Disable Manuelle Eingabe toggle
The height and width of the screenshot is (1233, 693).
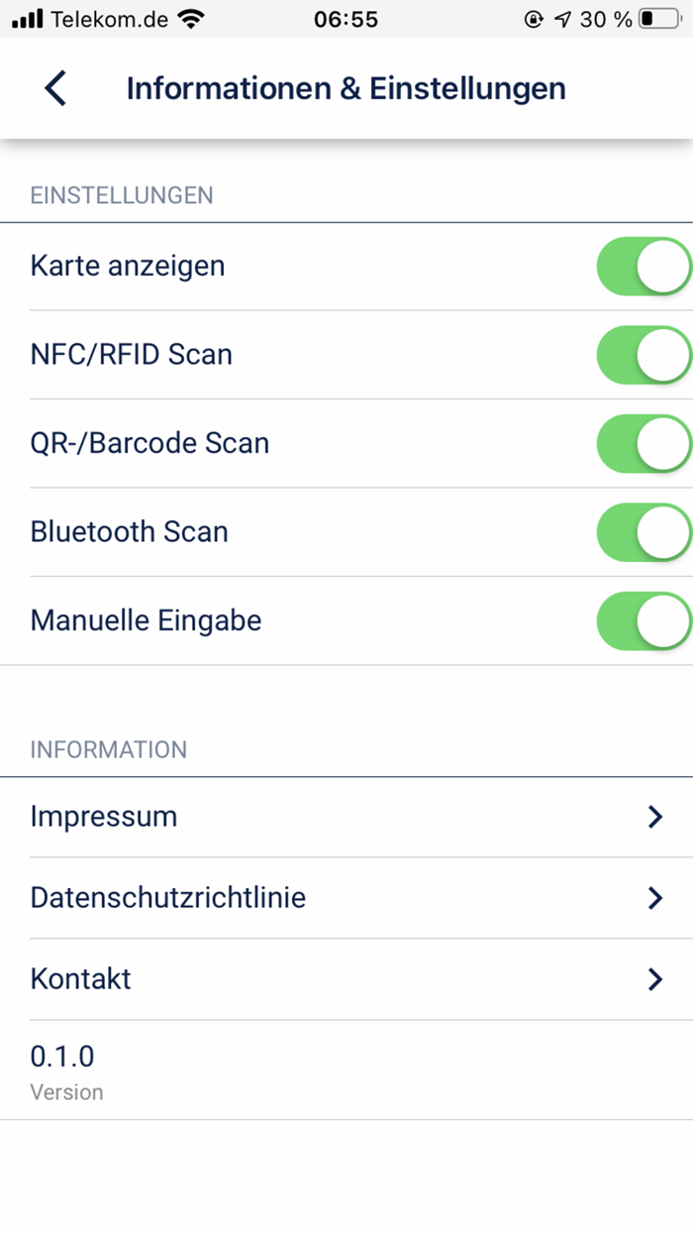click(643, 621)
